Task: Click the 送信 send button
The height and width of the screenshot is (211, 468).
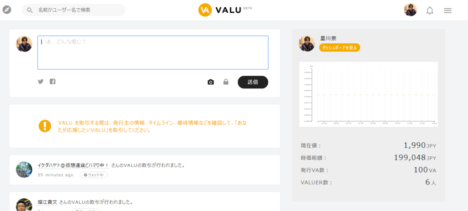Action: 253,82
